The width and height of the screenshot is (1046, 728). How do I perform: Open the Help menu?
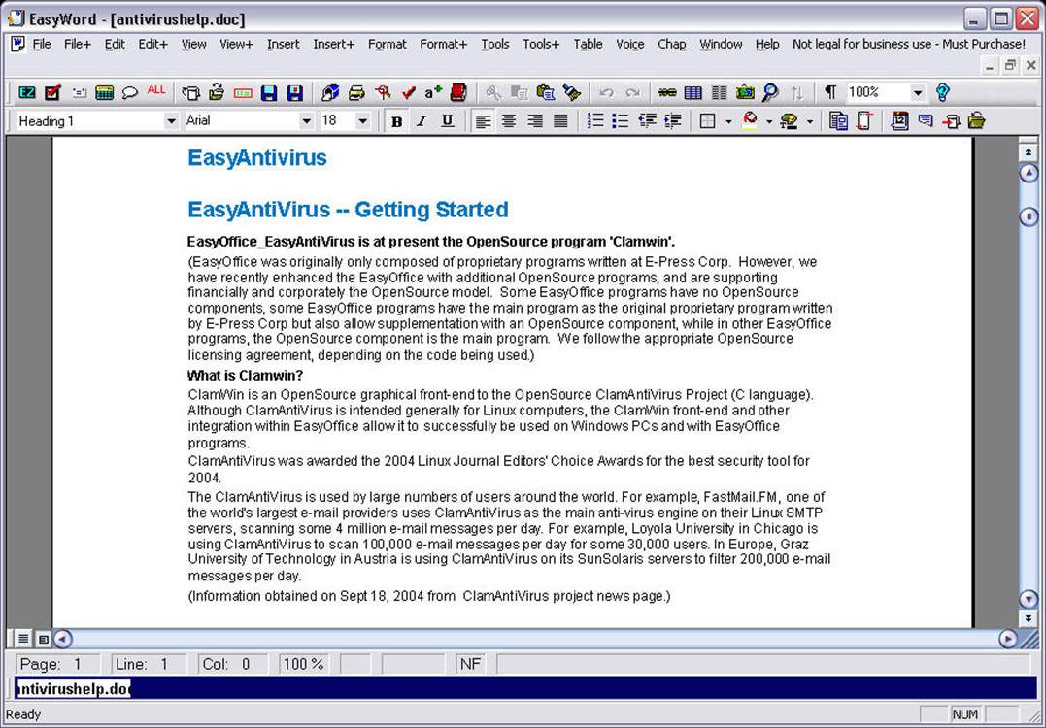(767, 44)
